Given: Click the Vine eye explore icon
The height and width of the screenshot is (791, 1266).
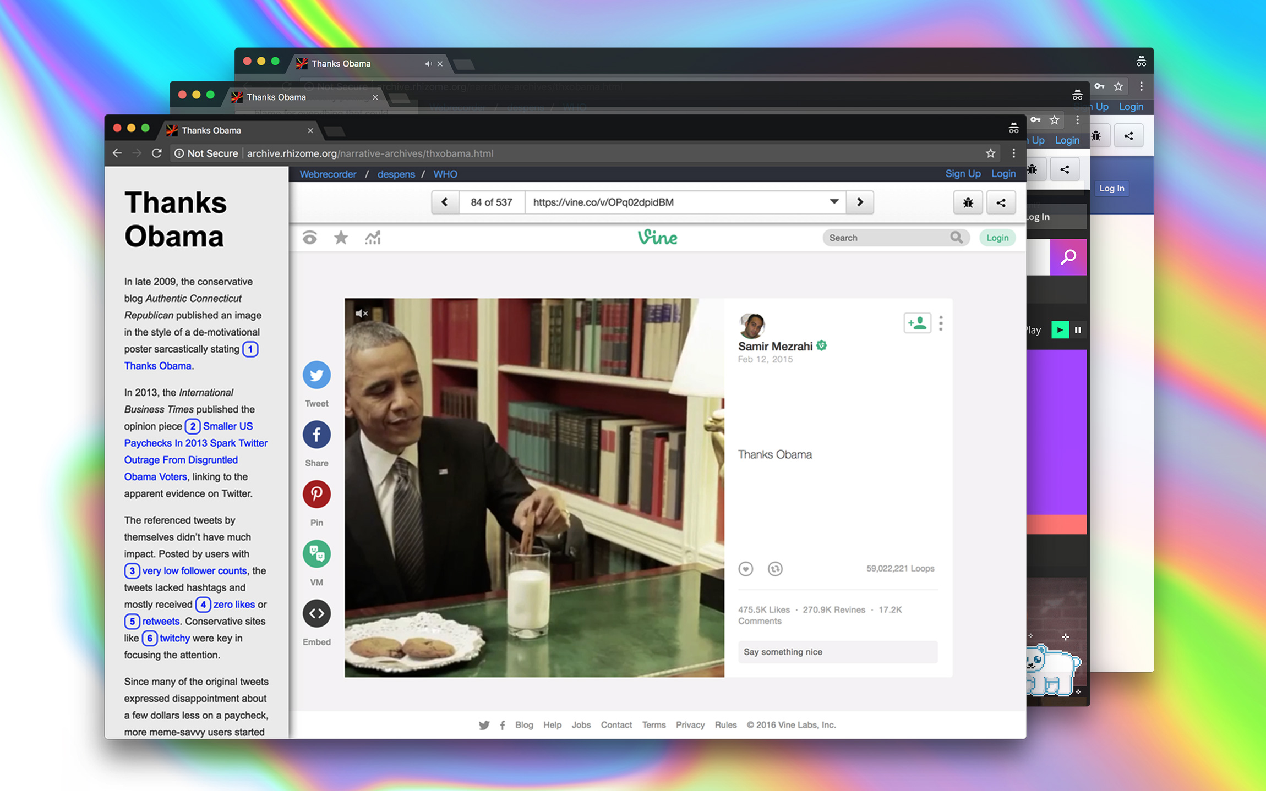Looking at the screenshot, I should (x=310, y=238).
